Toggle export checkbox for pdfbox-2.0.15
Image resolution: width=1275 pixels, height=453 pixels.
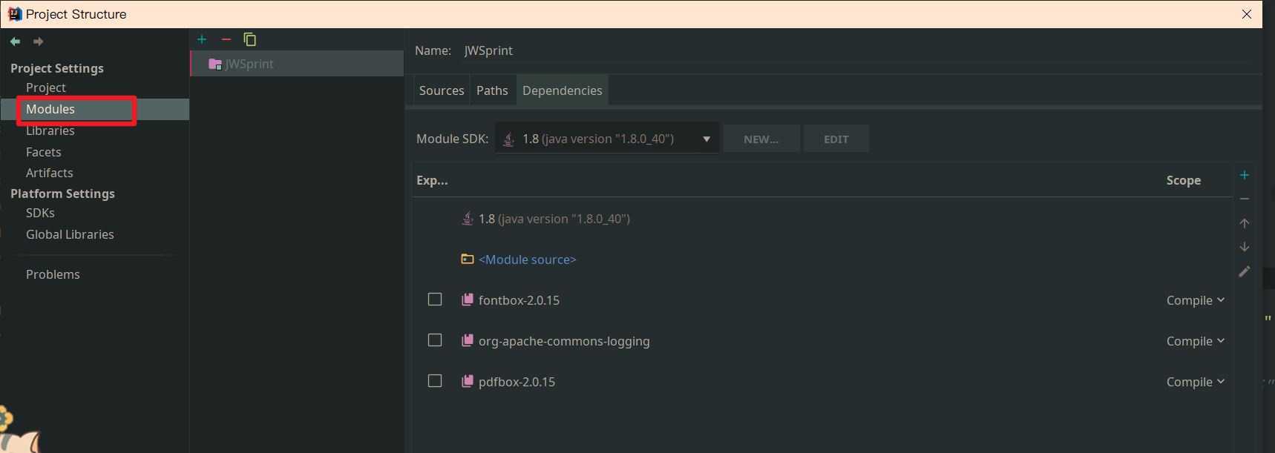click(435, 381)
